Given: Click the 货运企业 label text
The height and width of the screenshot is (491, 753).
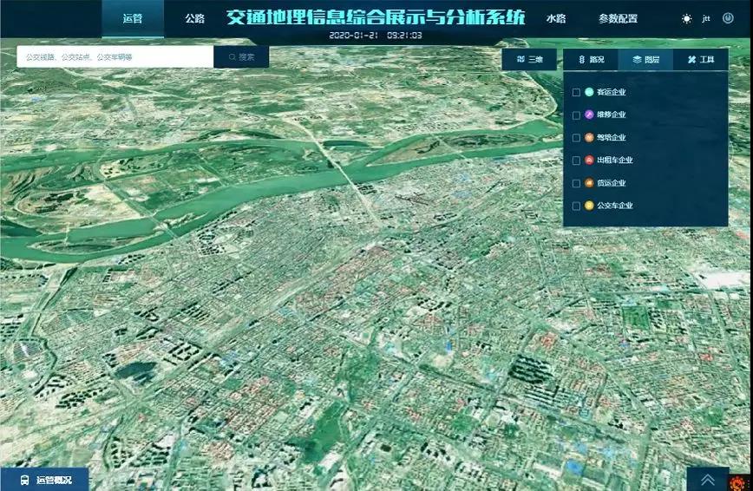Looking at the screenshot, I should 612,182.
